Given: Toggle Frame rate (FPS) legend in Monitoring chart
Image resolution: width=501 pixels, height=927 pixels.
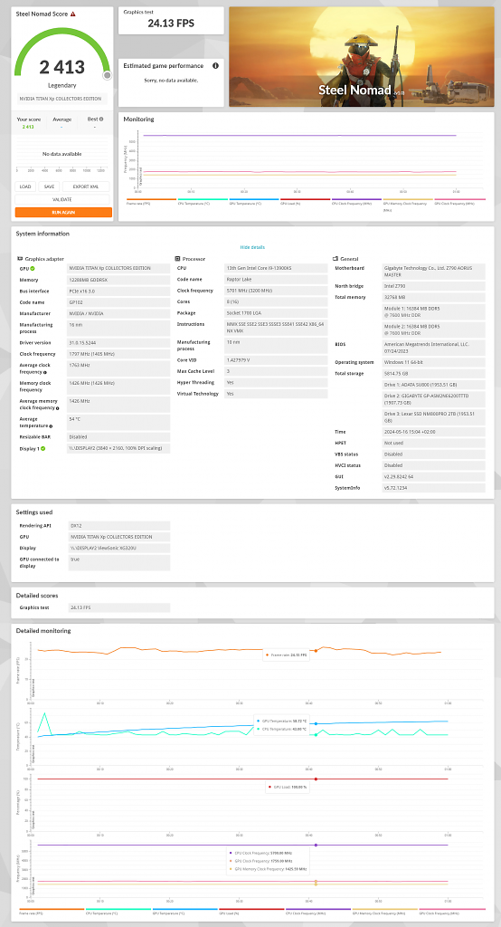Looking at the screenshot, I should click(152, 202).
